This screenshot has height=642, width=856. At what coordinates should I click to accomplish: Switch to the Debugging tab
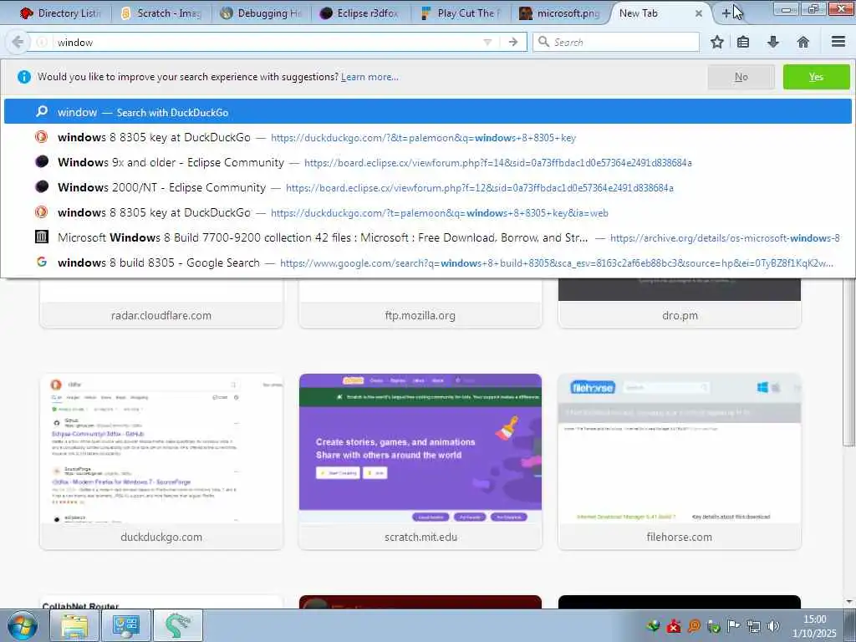click(x=261, y=13)
